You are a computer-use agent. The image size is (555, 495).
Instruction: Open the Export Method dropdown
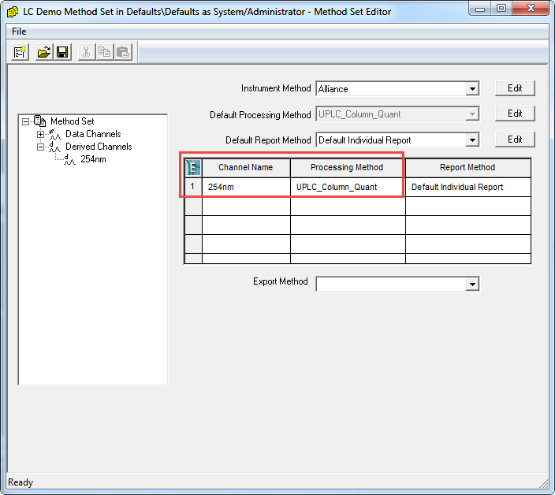point(471,284)
